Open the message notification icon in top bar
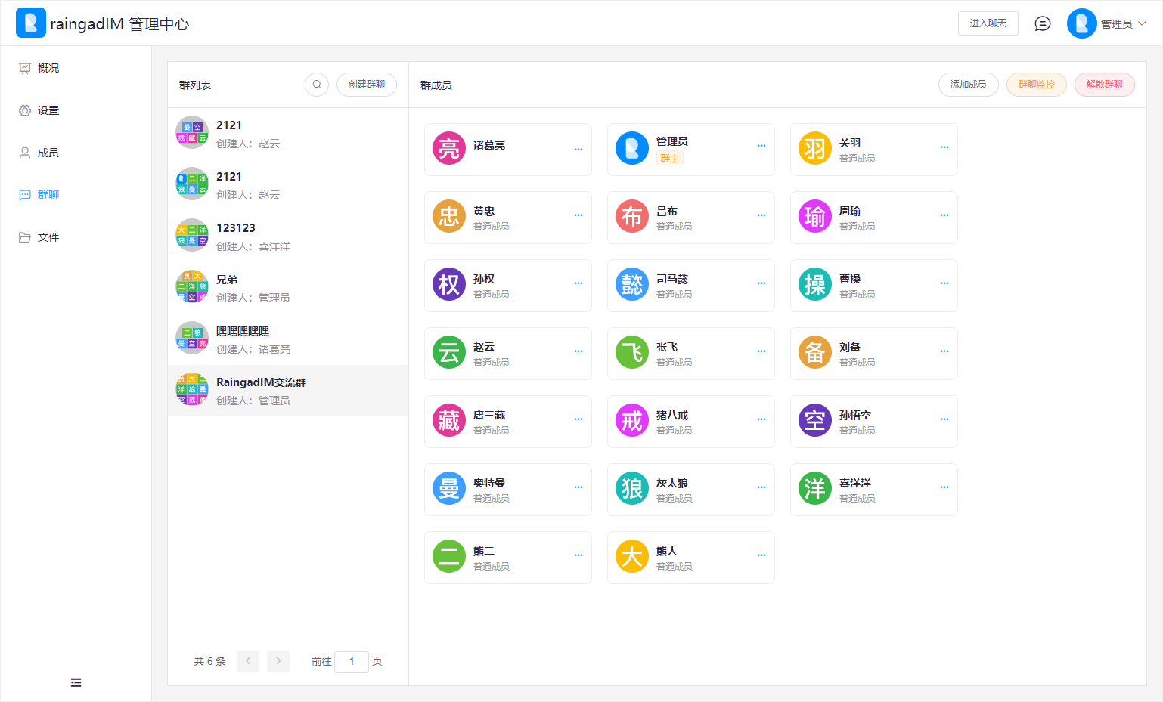This screenshot has height=702, width=1163. pos(1042,23)
